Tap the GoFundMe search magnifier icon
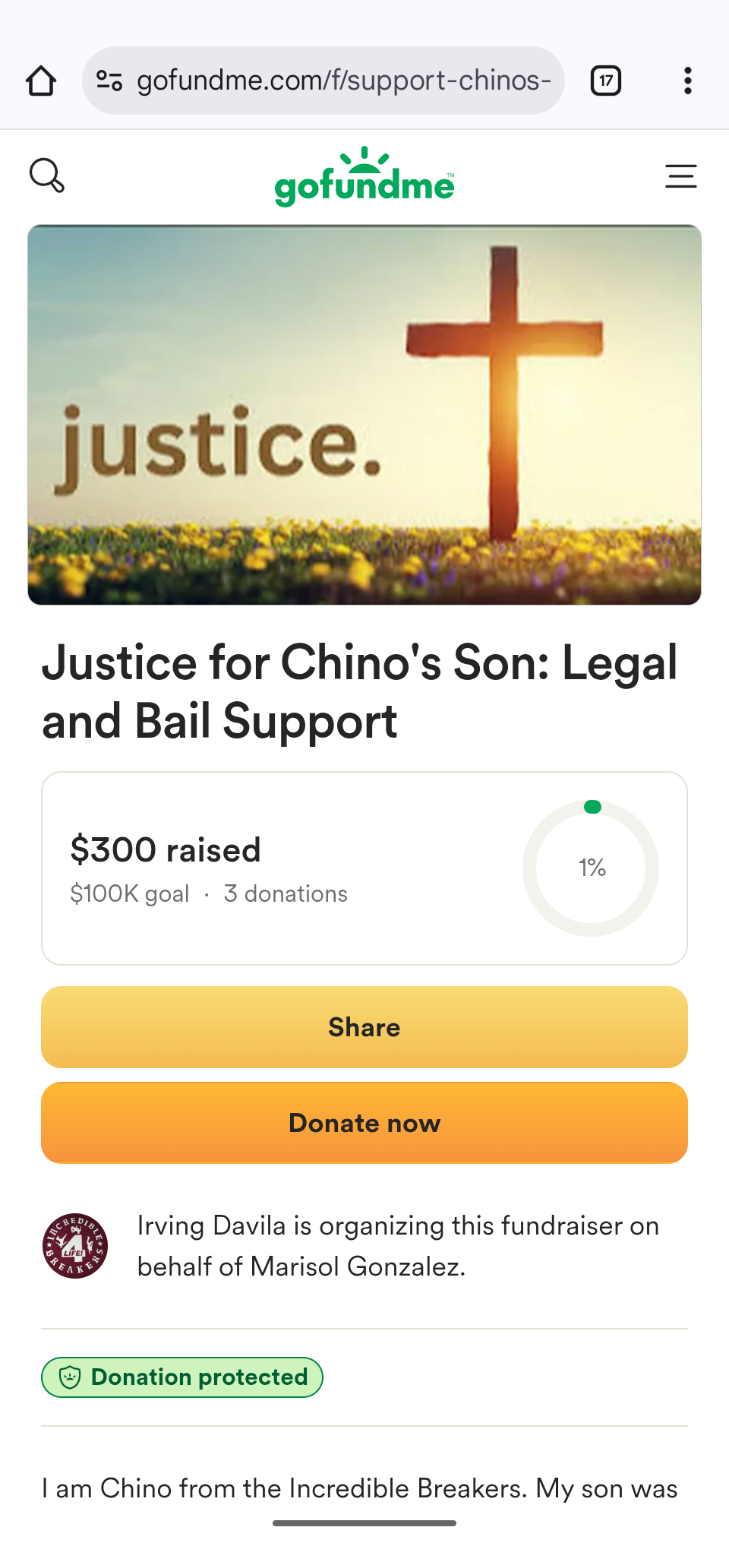 point(47,175)
